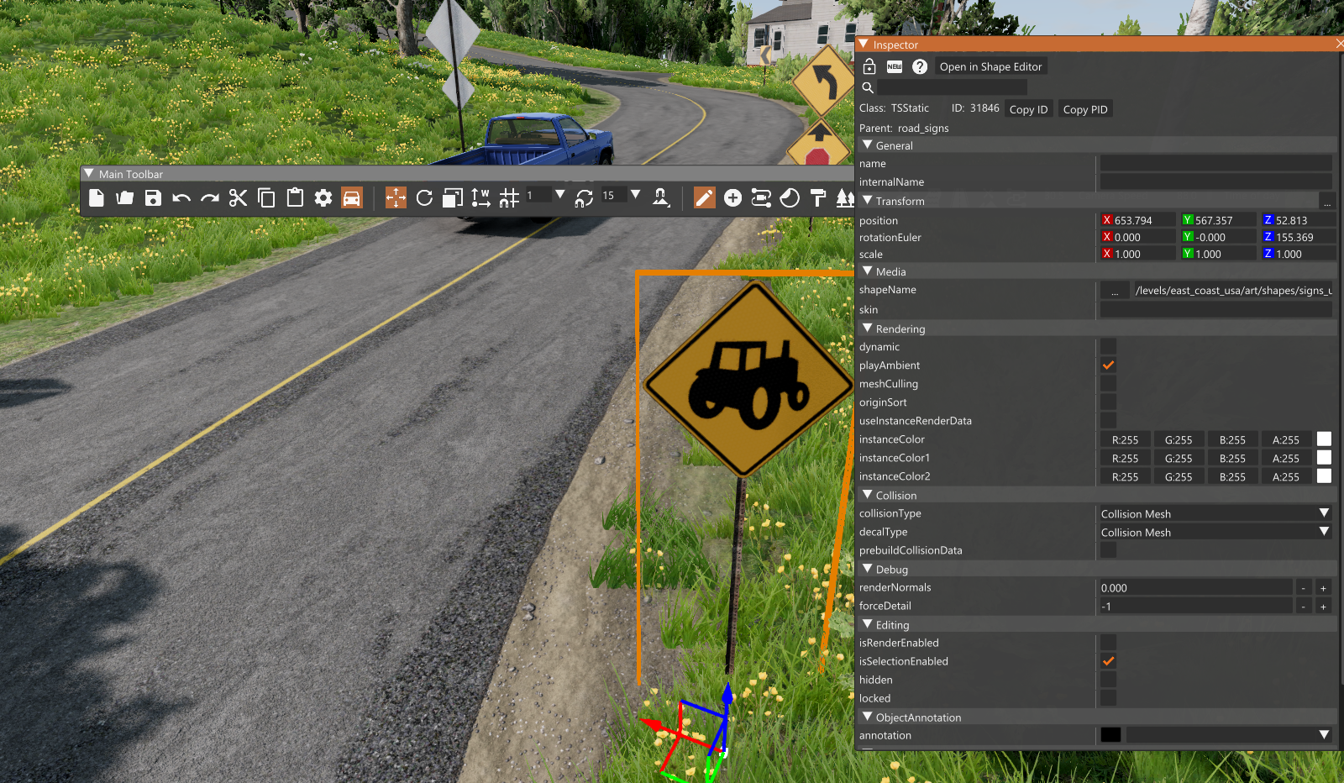Choose the paint roller tool icon

coord(818,197)
